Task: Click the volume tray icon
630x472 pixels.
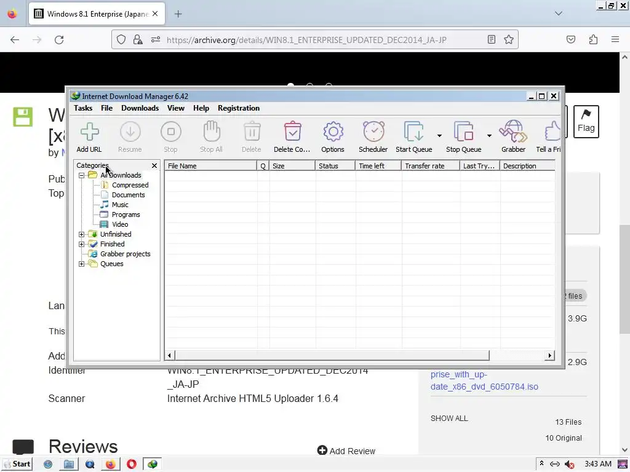Action: pos(569,465)
